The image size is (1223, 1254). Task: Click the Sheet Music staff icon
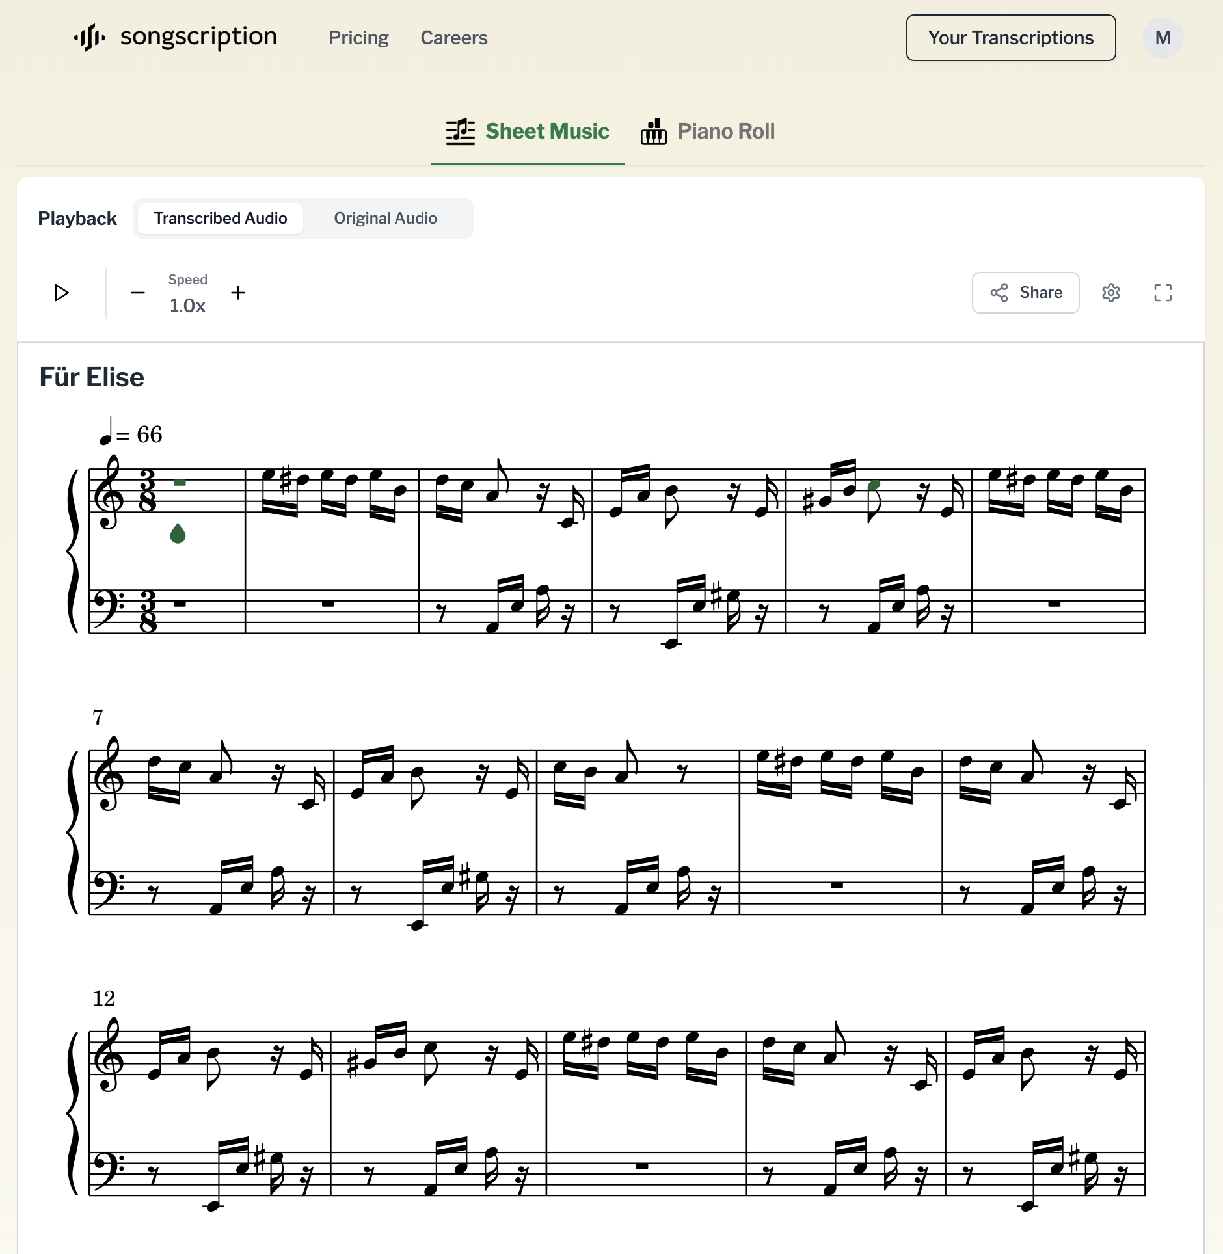pos(460,130)
